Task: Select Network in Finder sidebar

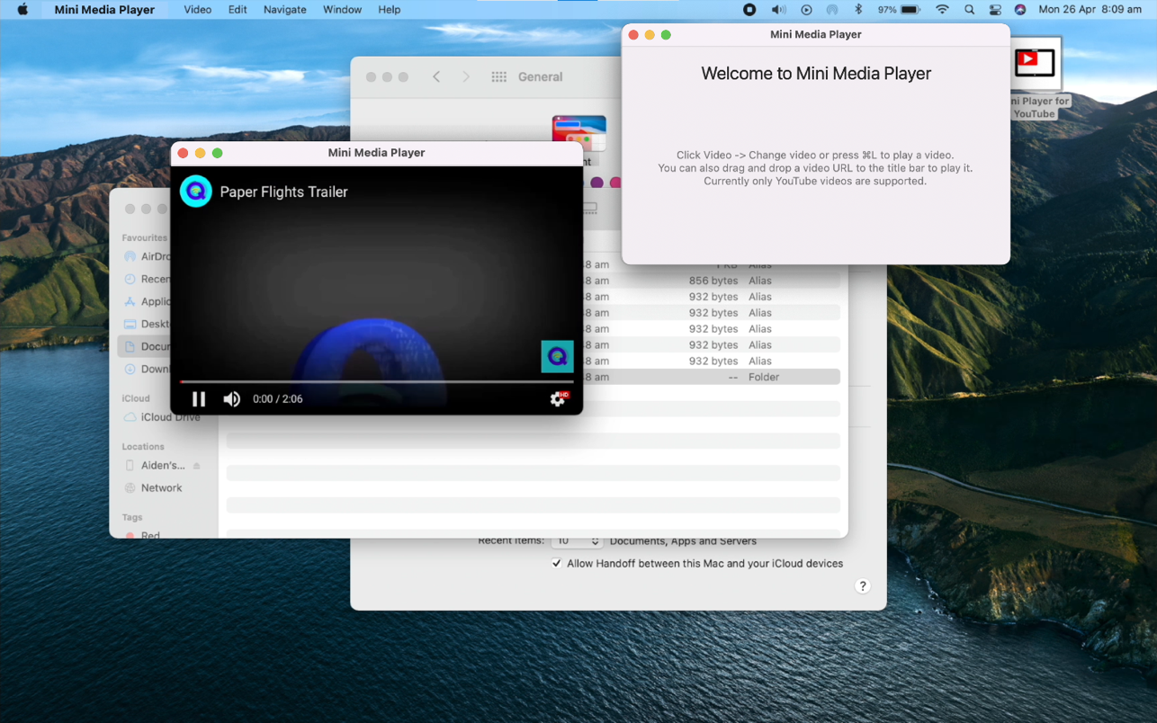Action: pos(153,488)
